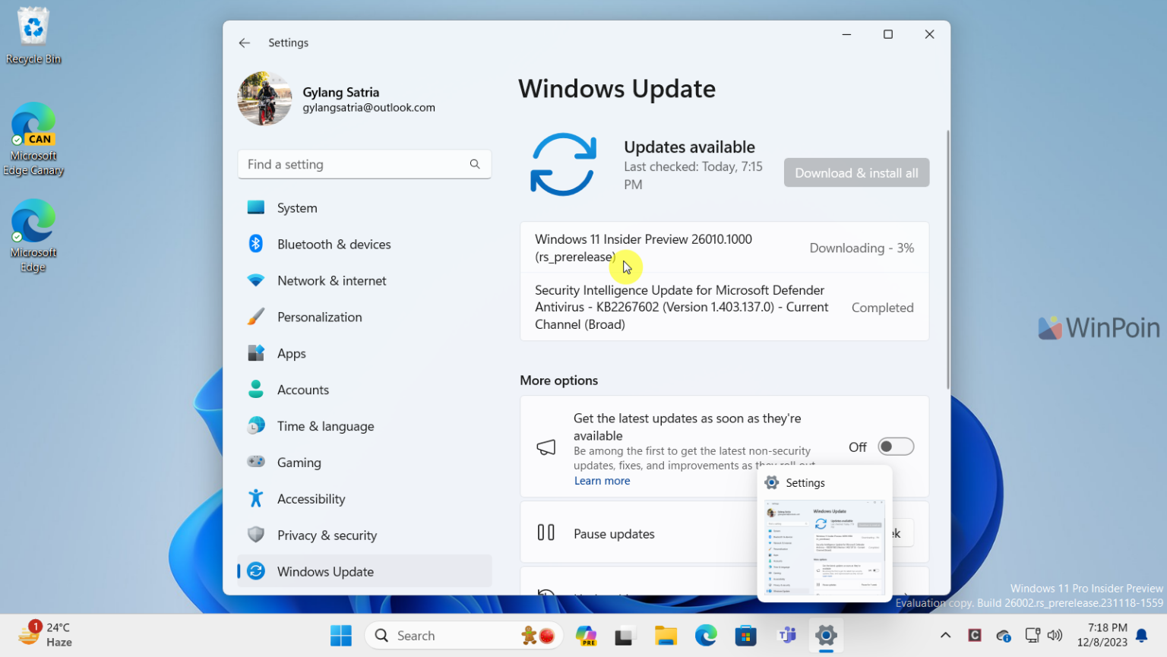Image resolution: width=1167 pixels, height=657 pixels.
Task: Open Microsoft Edge Canary from the desktop
Action: (x=33, y=124)
